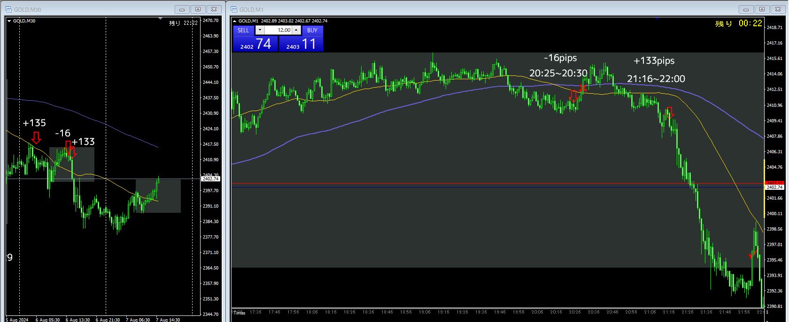The height and width of the screenshot is (322, 789).
Task: Click the 2402.74 current price label on M1 axis
Action: [x=774, y=187]
